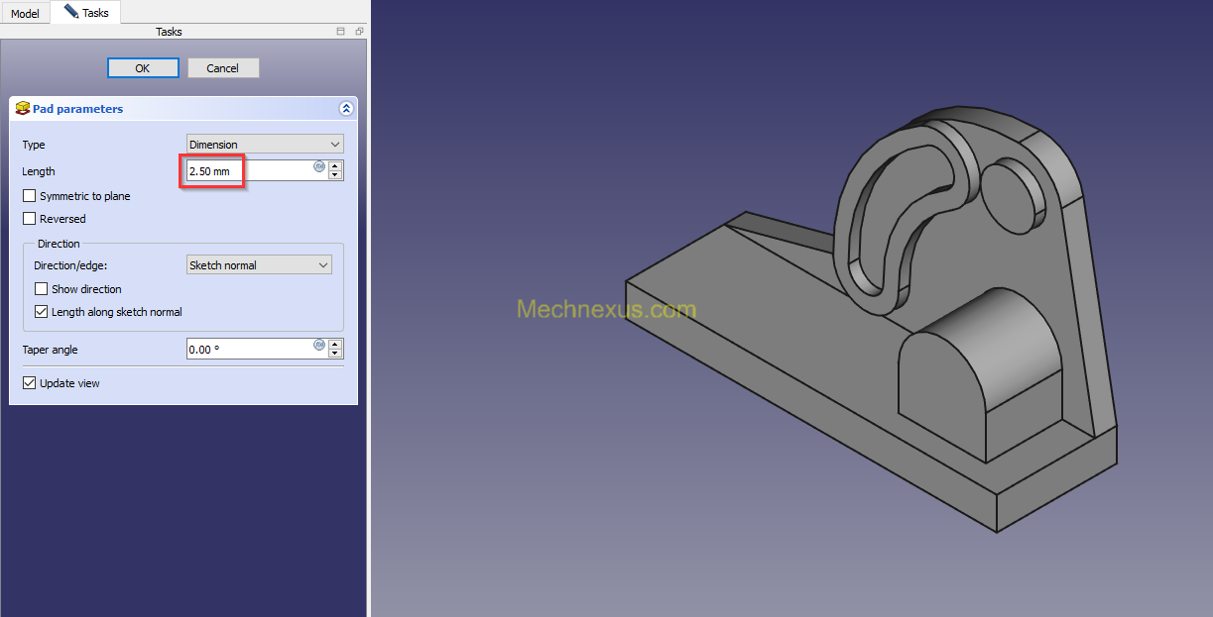This screenshot has width=1213, height=617.
Task: Increase the Taper angle with up arrow
Action: point(335,344)
